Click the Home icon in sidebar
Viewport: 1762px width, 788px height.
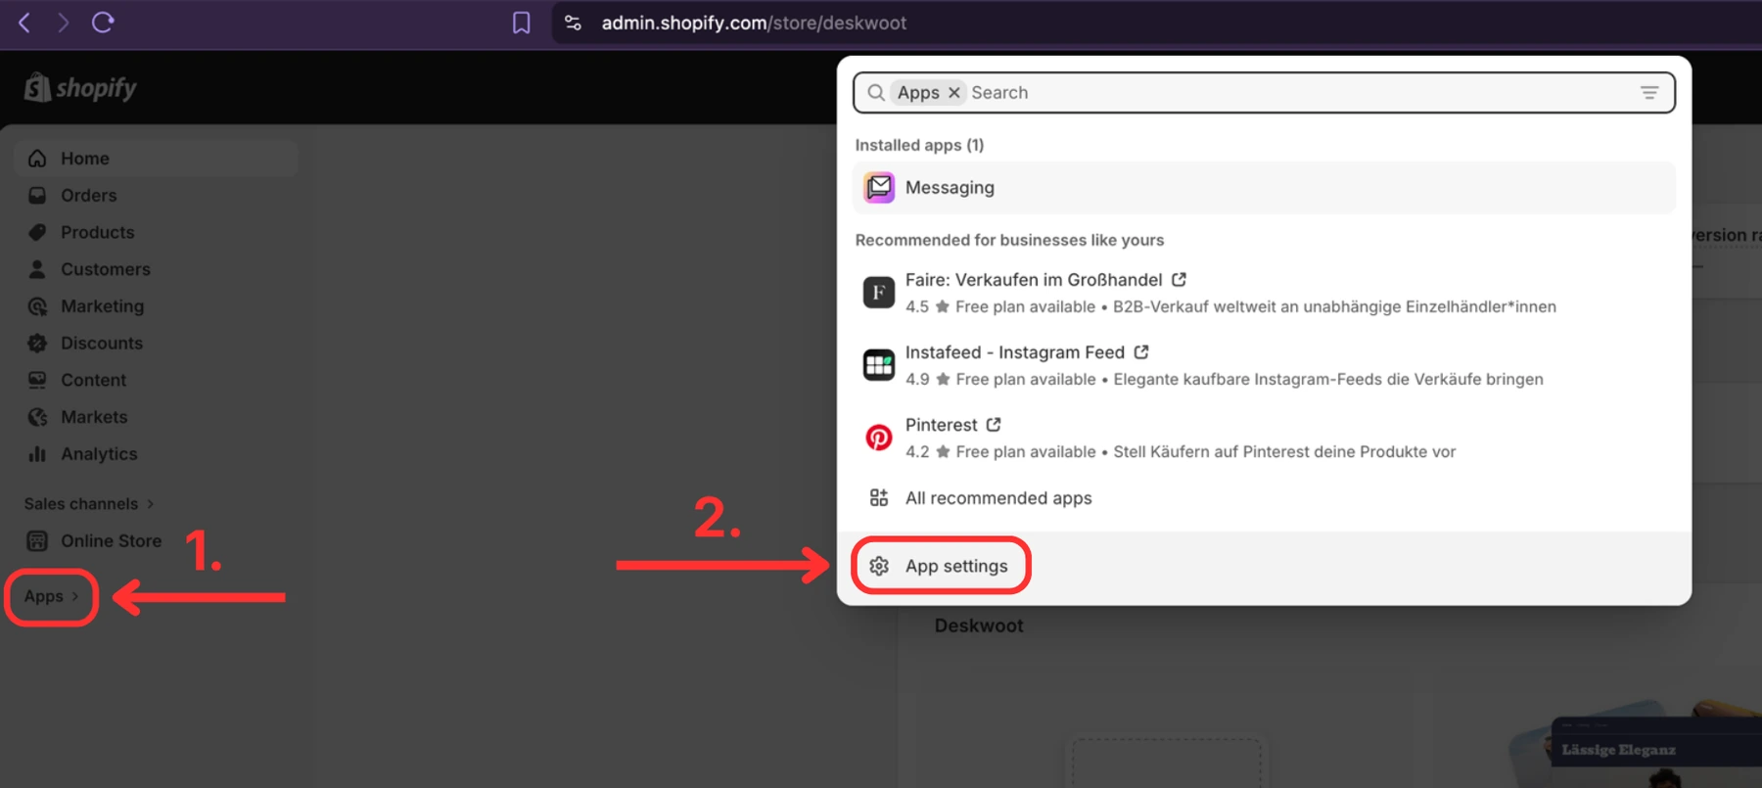click(x=37, y=159)
